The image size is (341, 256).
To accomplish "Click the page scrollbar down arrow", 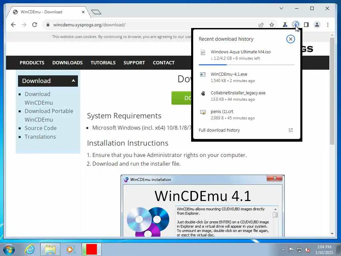I will tap(332, 234).
